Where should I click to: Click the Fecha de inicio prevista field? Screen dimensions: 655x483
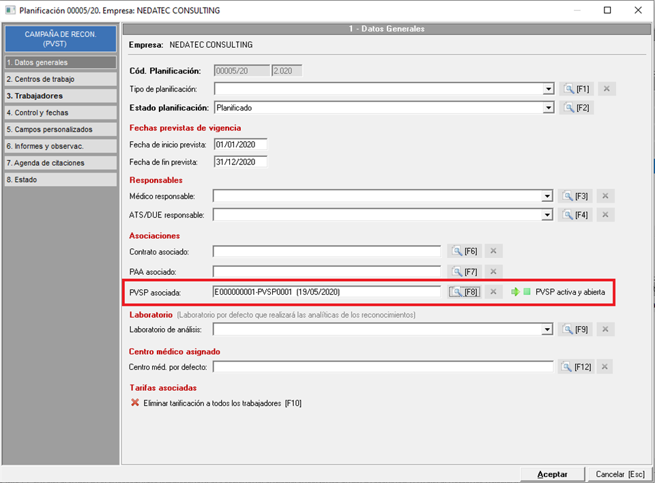pos(239,145)
